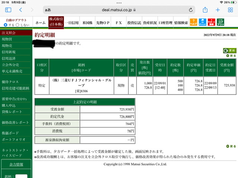
Task: Select 立会外分売 in the sidebar
Action: [x=10, y=65]
